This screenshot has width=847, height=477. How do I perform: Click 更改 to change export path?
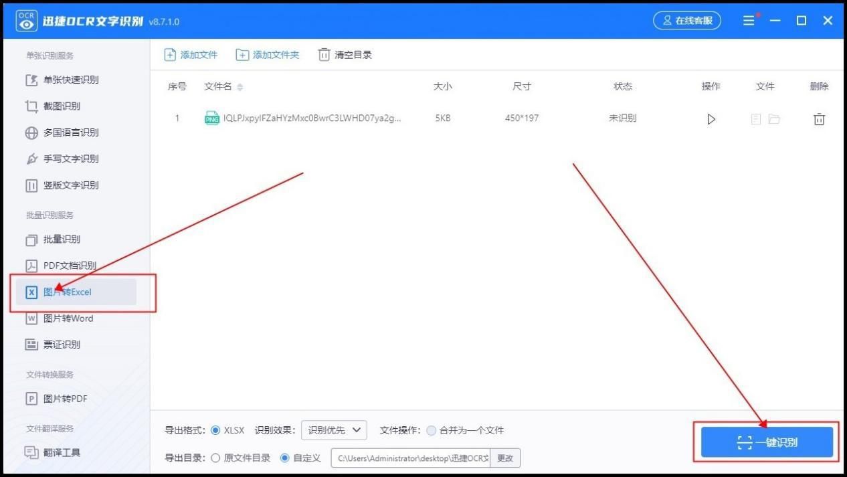tap(505, 458)
